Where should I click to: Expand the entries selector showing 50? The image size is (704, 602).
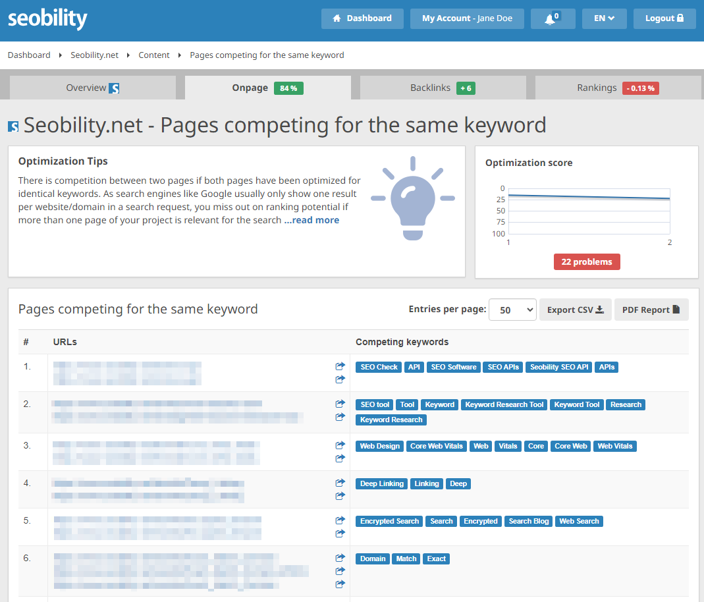pyautogui.click(x=512, y=309)
